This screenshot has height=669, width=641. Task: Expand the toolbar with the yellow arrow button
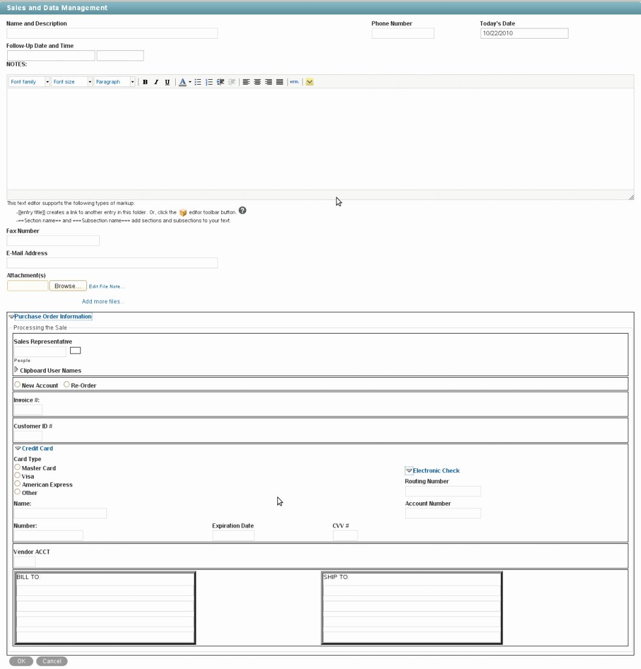tap(309, 82)
